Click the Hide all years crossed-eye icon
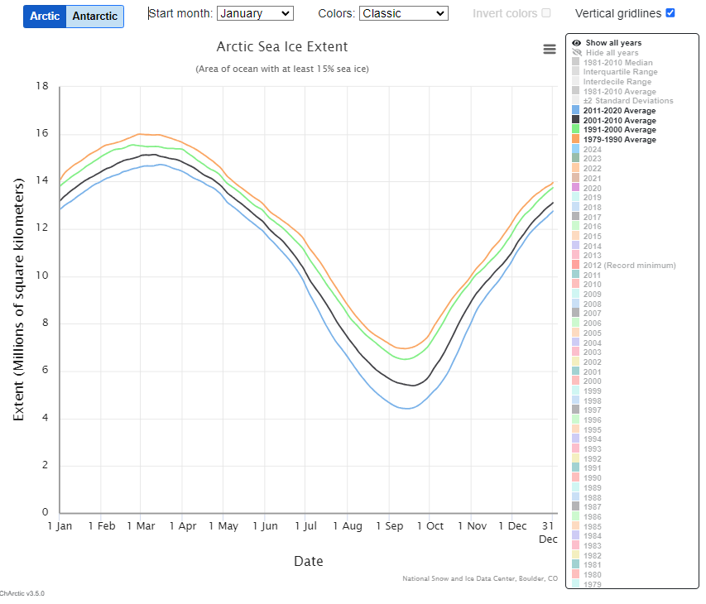 tap(576, 52)
